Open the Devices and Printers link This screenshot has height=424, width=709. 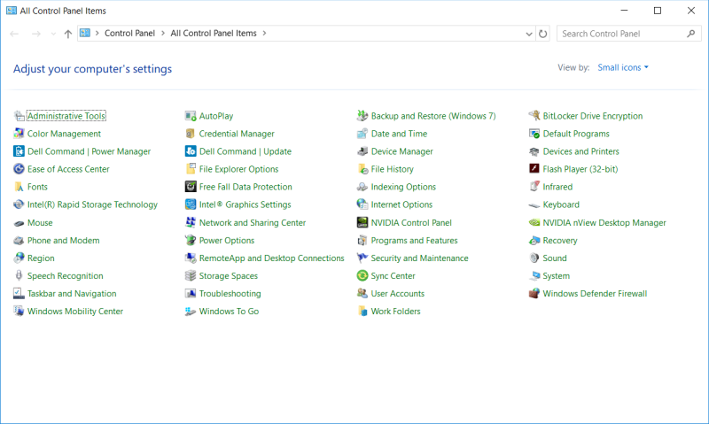[581, 151]
